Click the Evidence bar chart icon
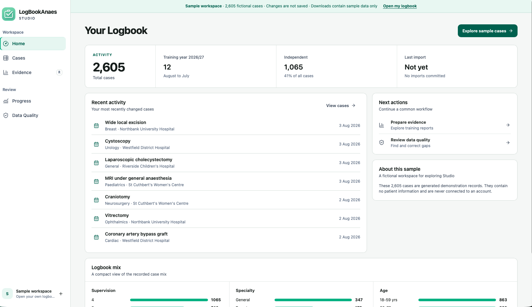The width and height of the screenshot is (532, 307). point(6,72)
